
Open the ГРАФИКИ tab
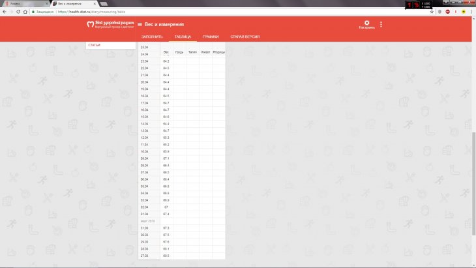tap(211, 37)
